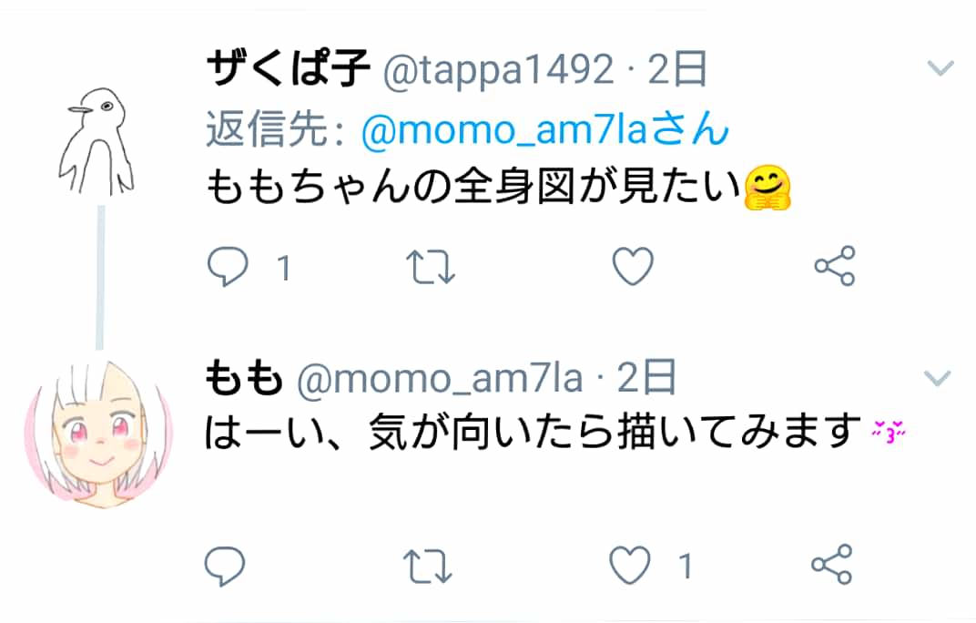
Task: Click the display name ざくぱ子
Action: [289, 68]
